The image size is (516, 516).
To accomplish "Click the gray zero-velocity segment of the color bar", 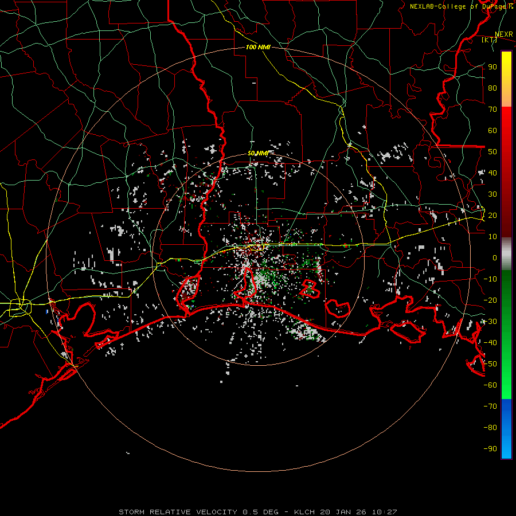I will click(x=506, y=254).
